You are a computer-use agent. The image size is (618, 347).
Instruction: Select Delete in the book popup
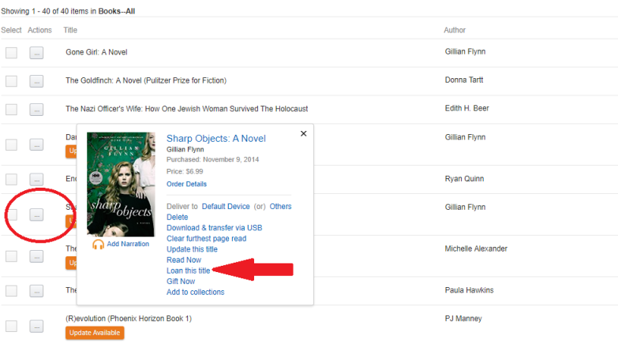177,217
